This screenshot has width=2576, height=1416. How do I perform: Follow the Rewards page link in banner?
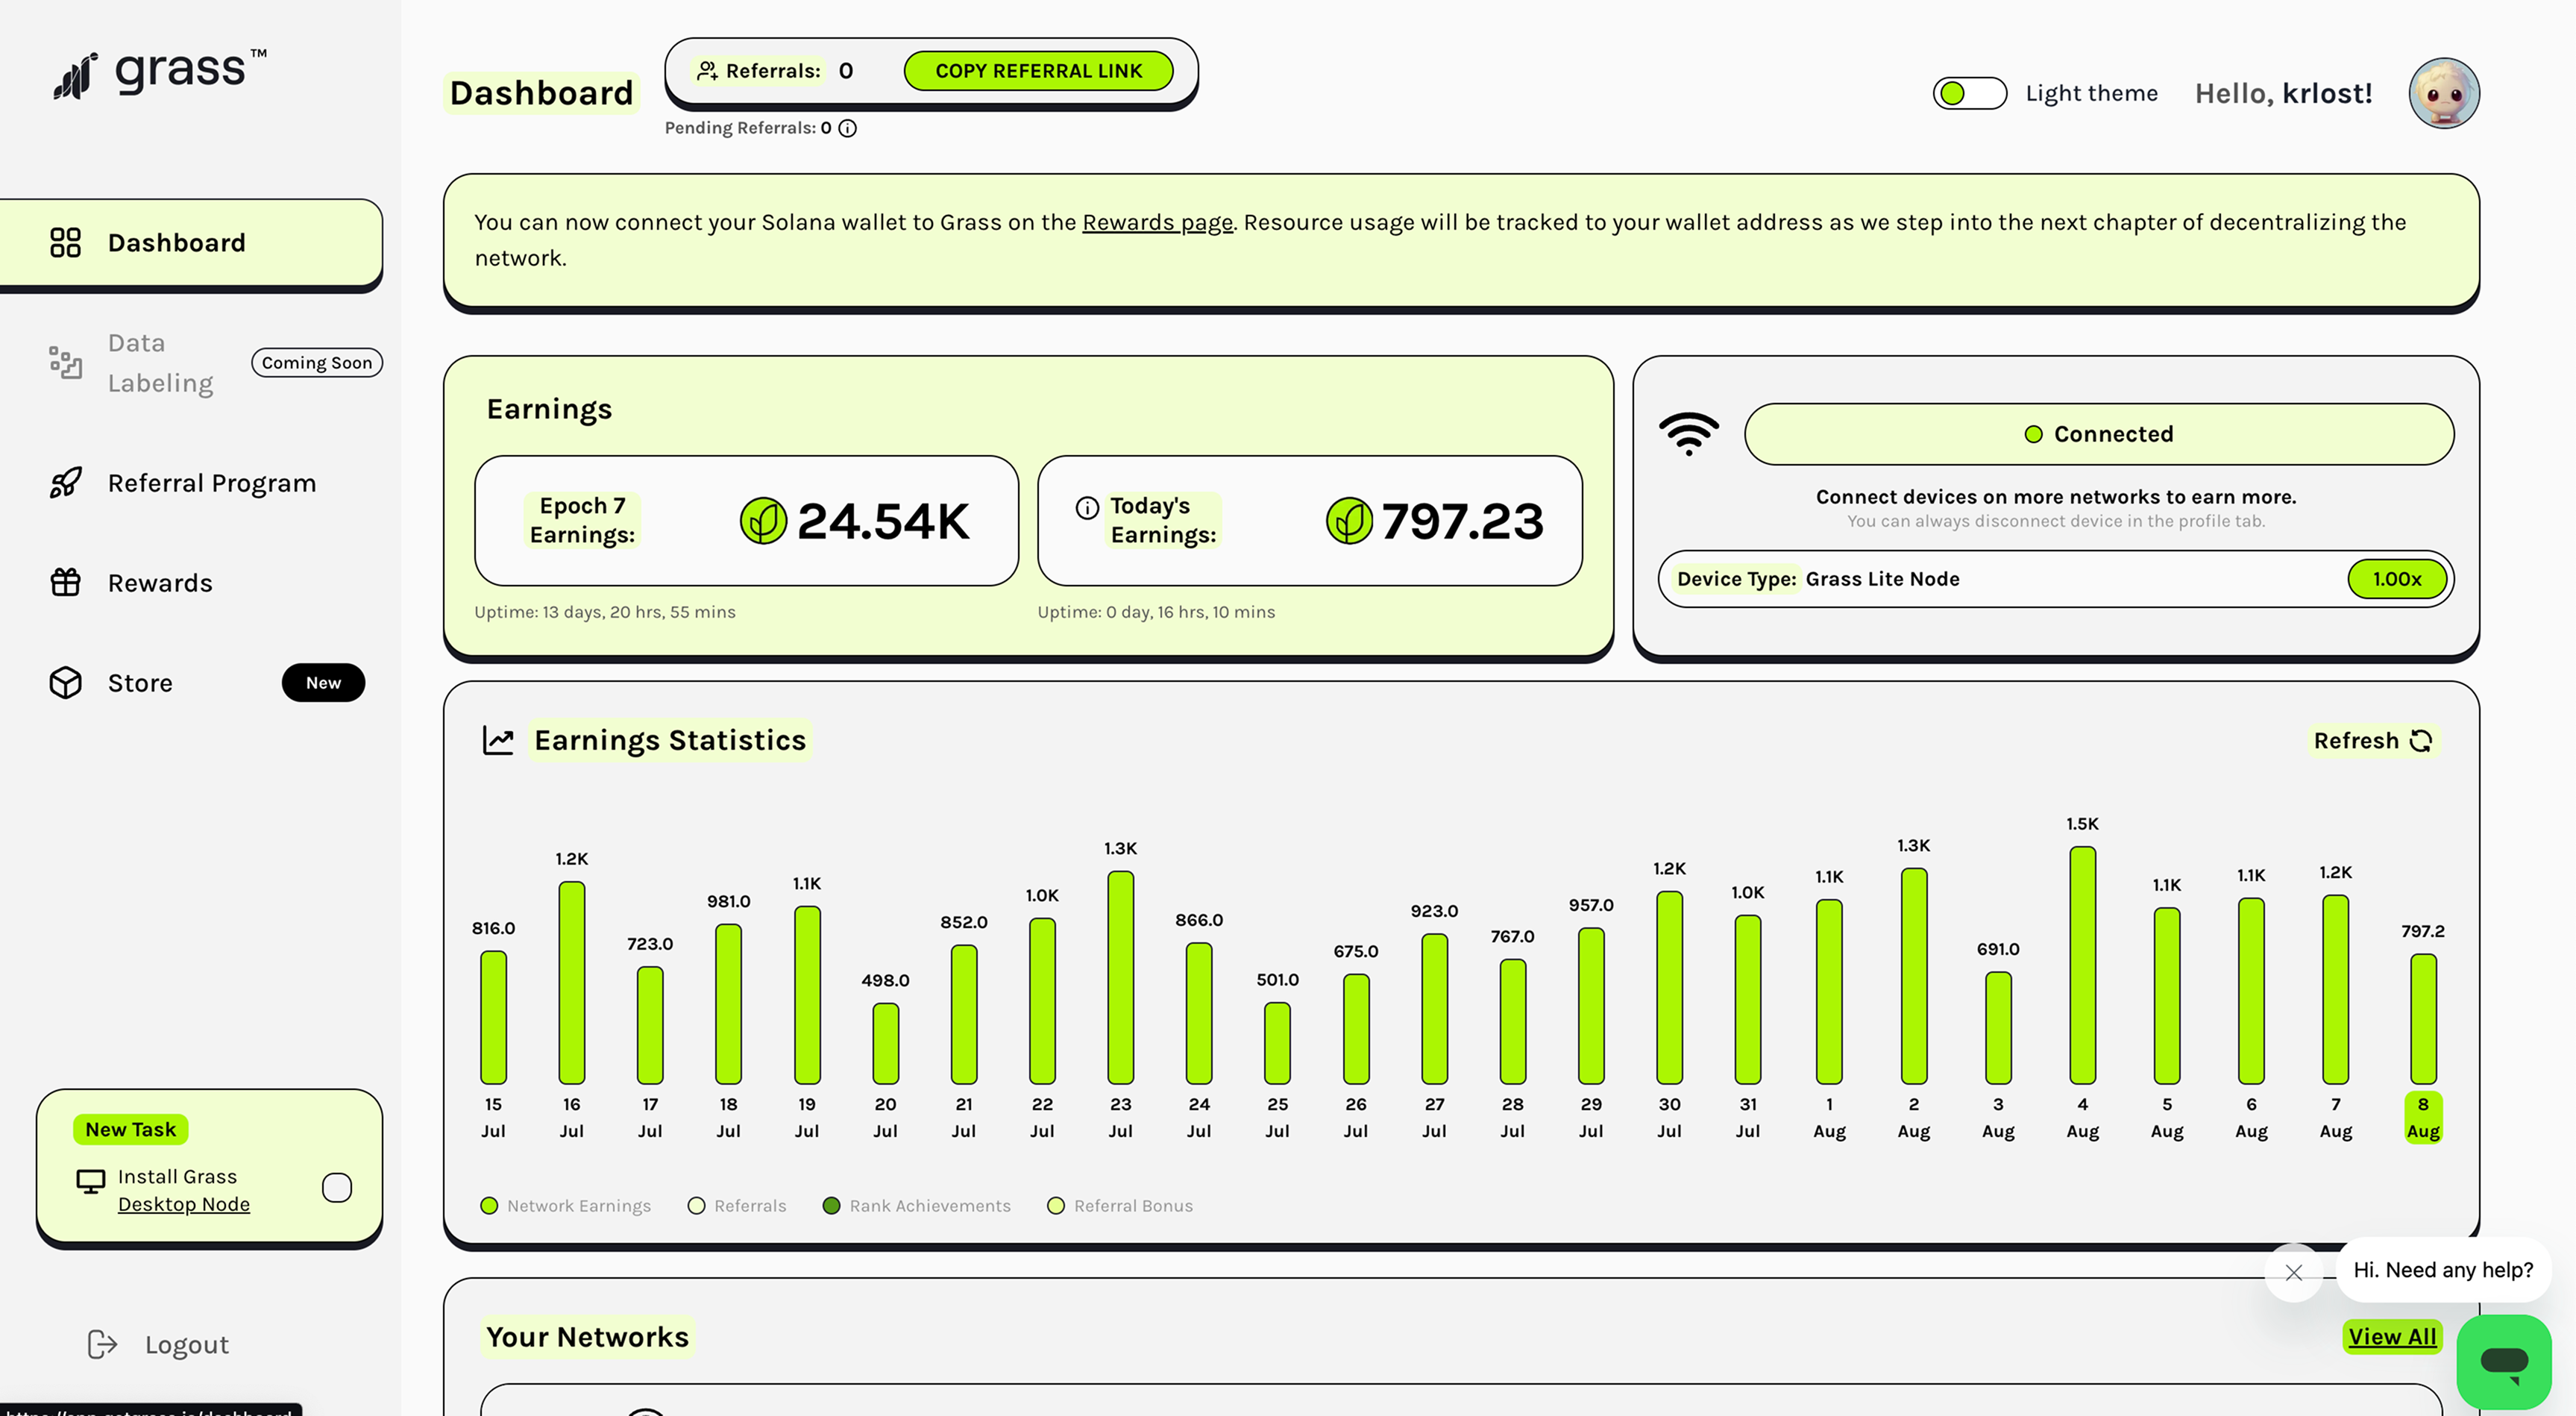[x=1157, y=222]
